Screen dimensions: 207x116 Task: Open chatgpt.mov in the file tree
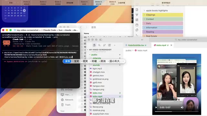[x=99, y=72]
